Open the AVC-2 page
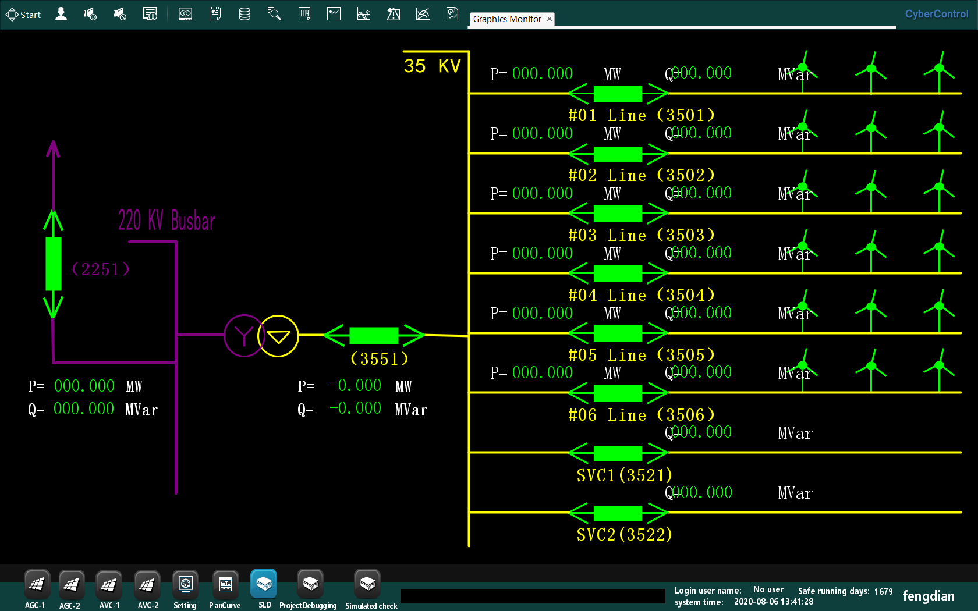Viewport: 978px width, 611px height. point(147,585)
